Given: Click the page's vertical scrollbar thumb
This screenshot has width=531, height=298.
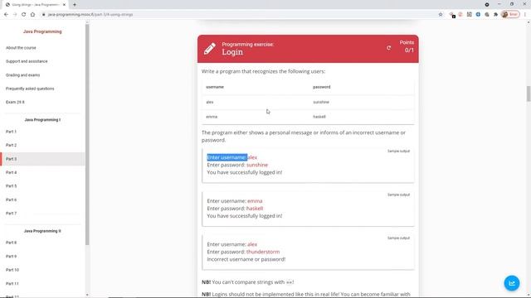Looking at the screenshot, I should [x=529, y=94].
